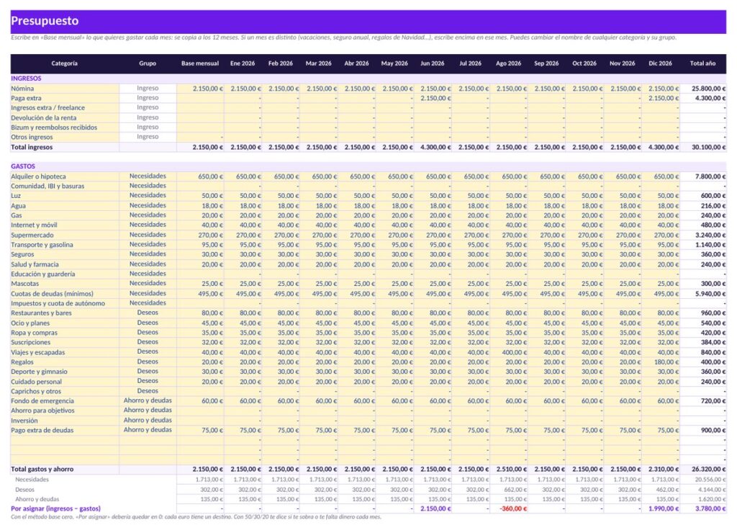The height and width of the screenshot is (530, 737).
Task: Click the Regalos category cell
Action: point(65,362)
